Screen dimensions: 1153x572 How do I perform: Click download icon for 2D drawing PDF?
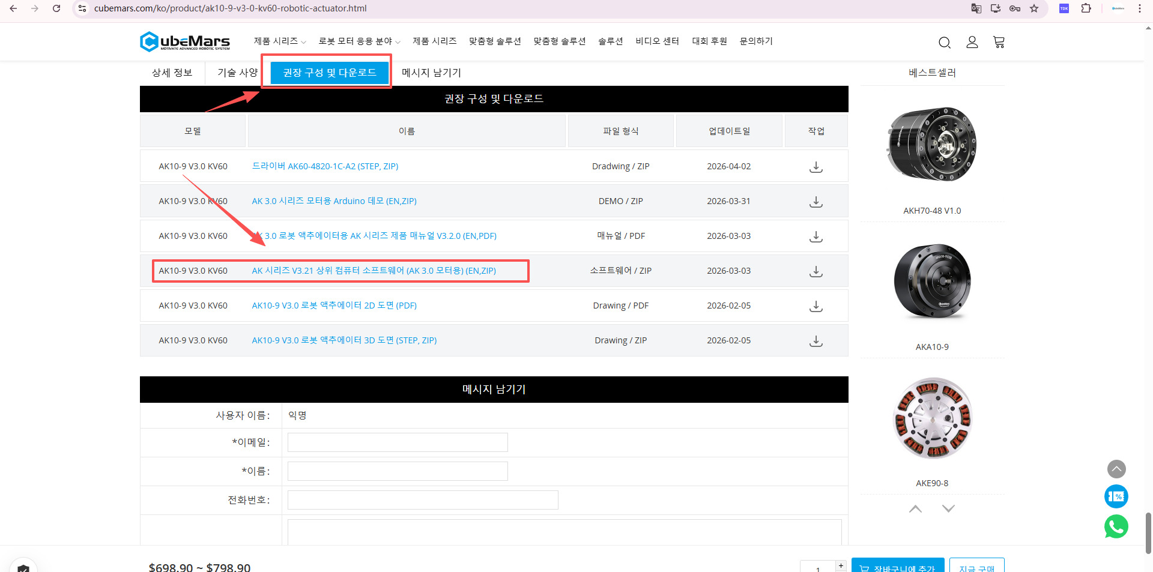click(x=816, y=306)
